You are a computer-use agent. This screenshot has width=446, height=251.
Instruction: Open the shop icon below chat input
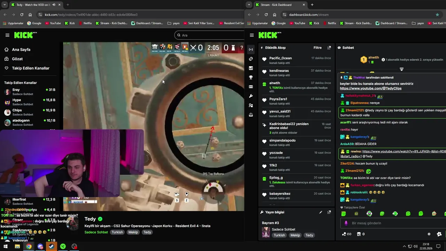point(359,234)
